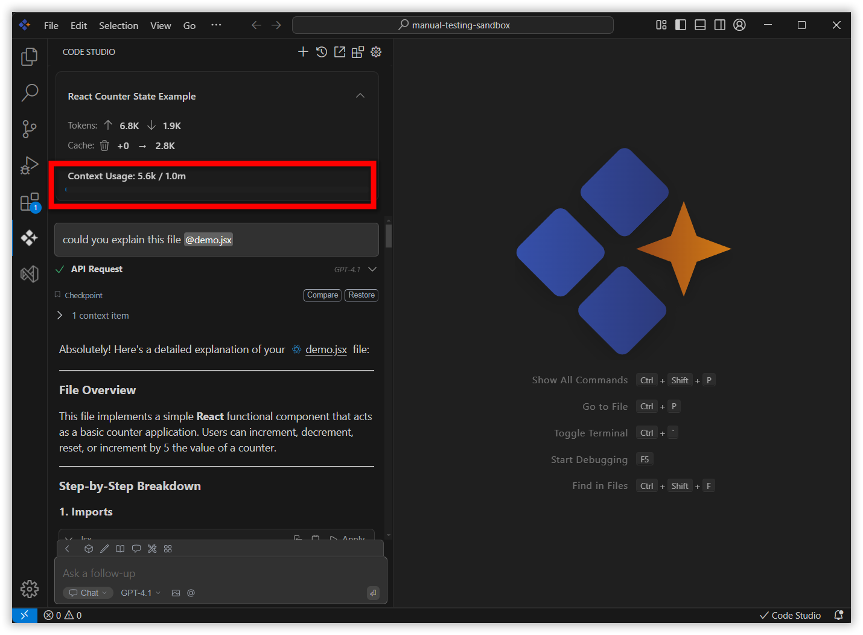Open the Chat mode dropdown
The width and height of the screenshot is (863, 635).
88,593
